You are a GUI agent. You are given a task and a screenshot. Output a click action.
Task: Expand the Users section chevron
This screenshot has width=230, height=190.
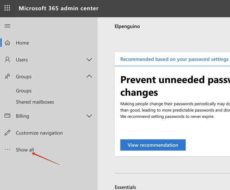[89, 60]
